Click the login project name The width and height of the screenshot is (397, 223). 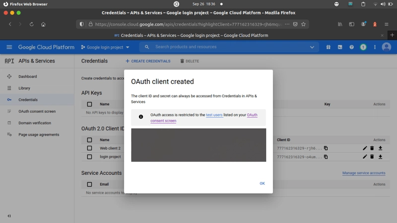tap(110, 157)
